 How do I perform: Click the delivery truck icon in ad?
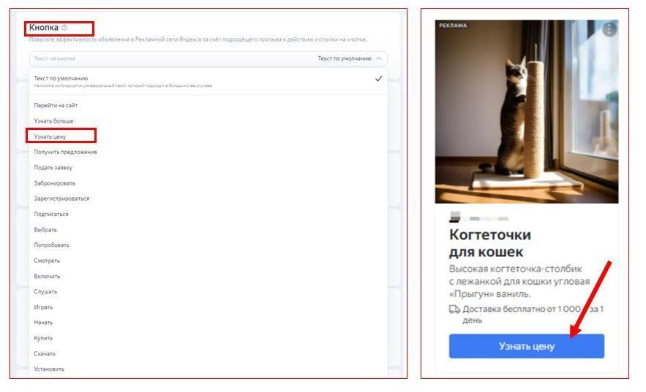[x=454, y=310]
